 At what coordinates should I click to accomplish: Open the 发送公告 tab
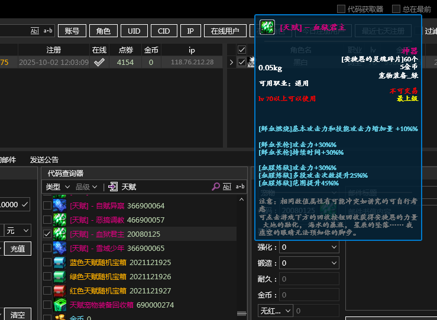[x=44, y=160]
